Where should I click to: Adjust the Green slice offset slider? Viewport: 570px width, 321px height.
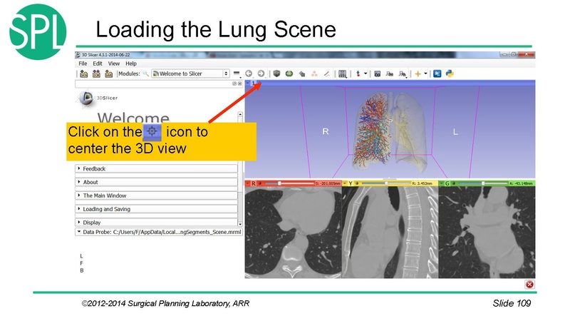click(483, 183)
